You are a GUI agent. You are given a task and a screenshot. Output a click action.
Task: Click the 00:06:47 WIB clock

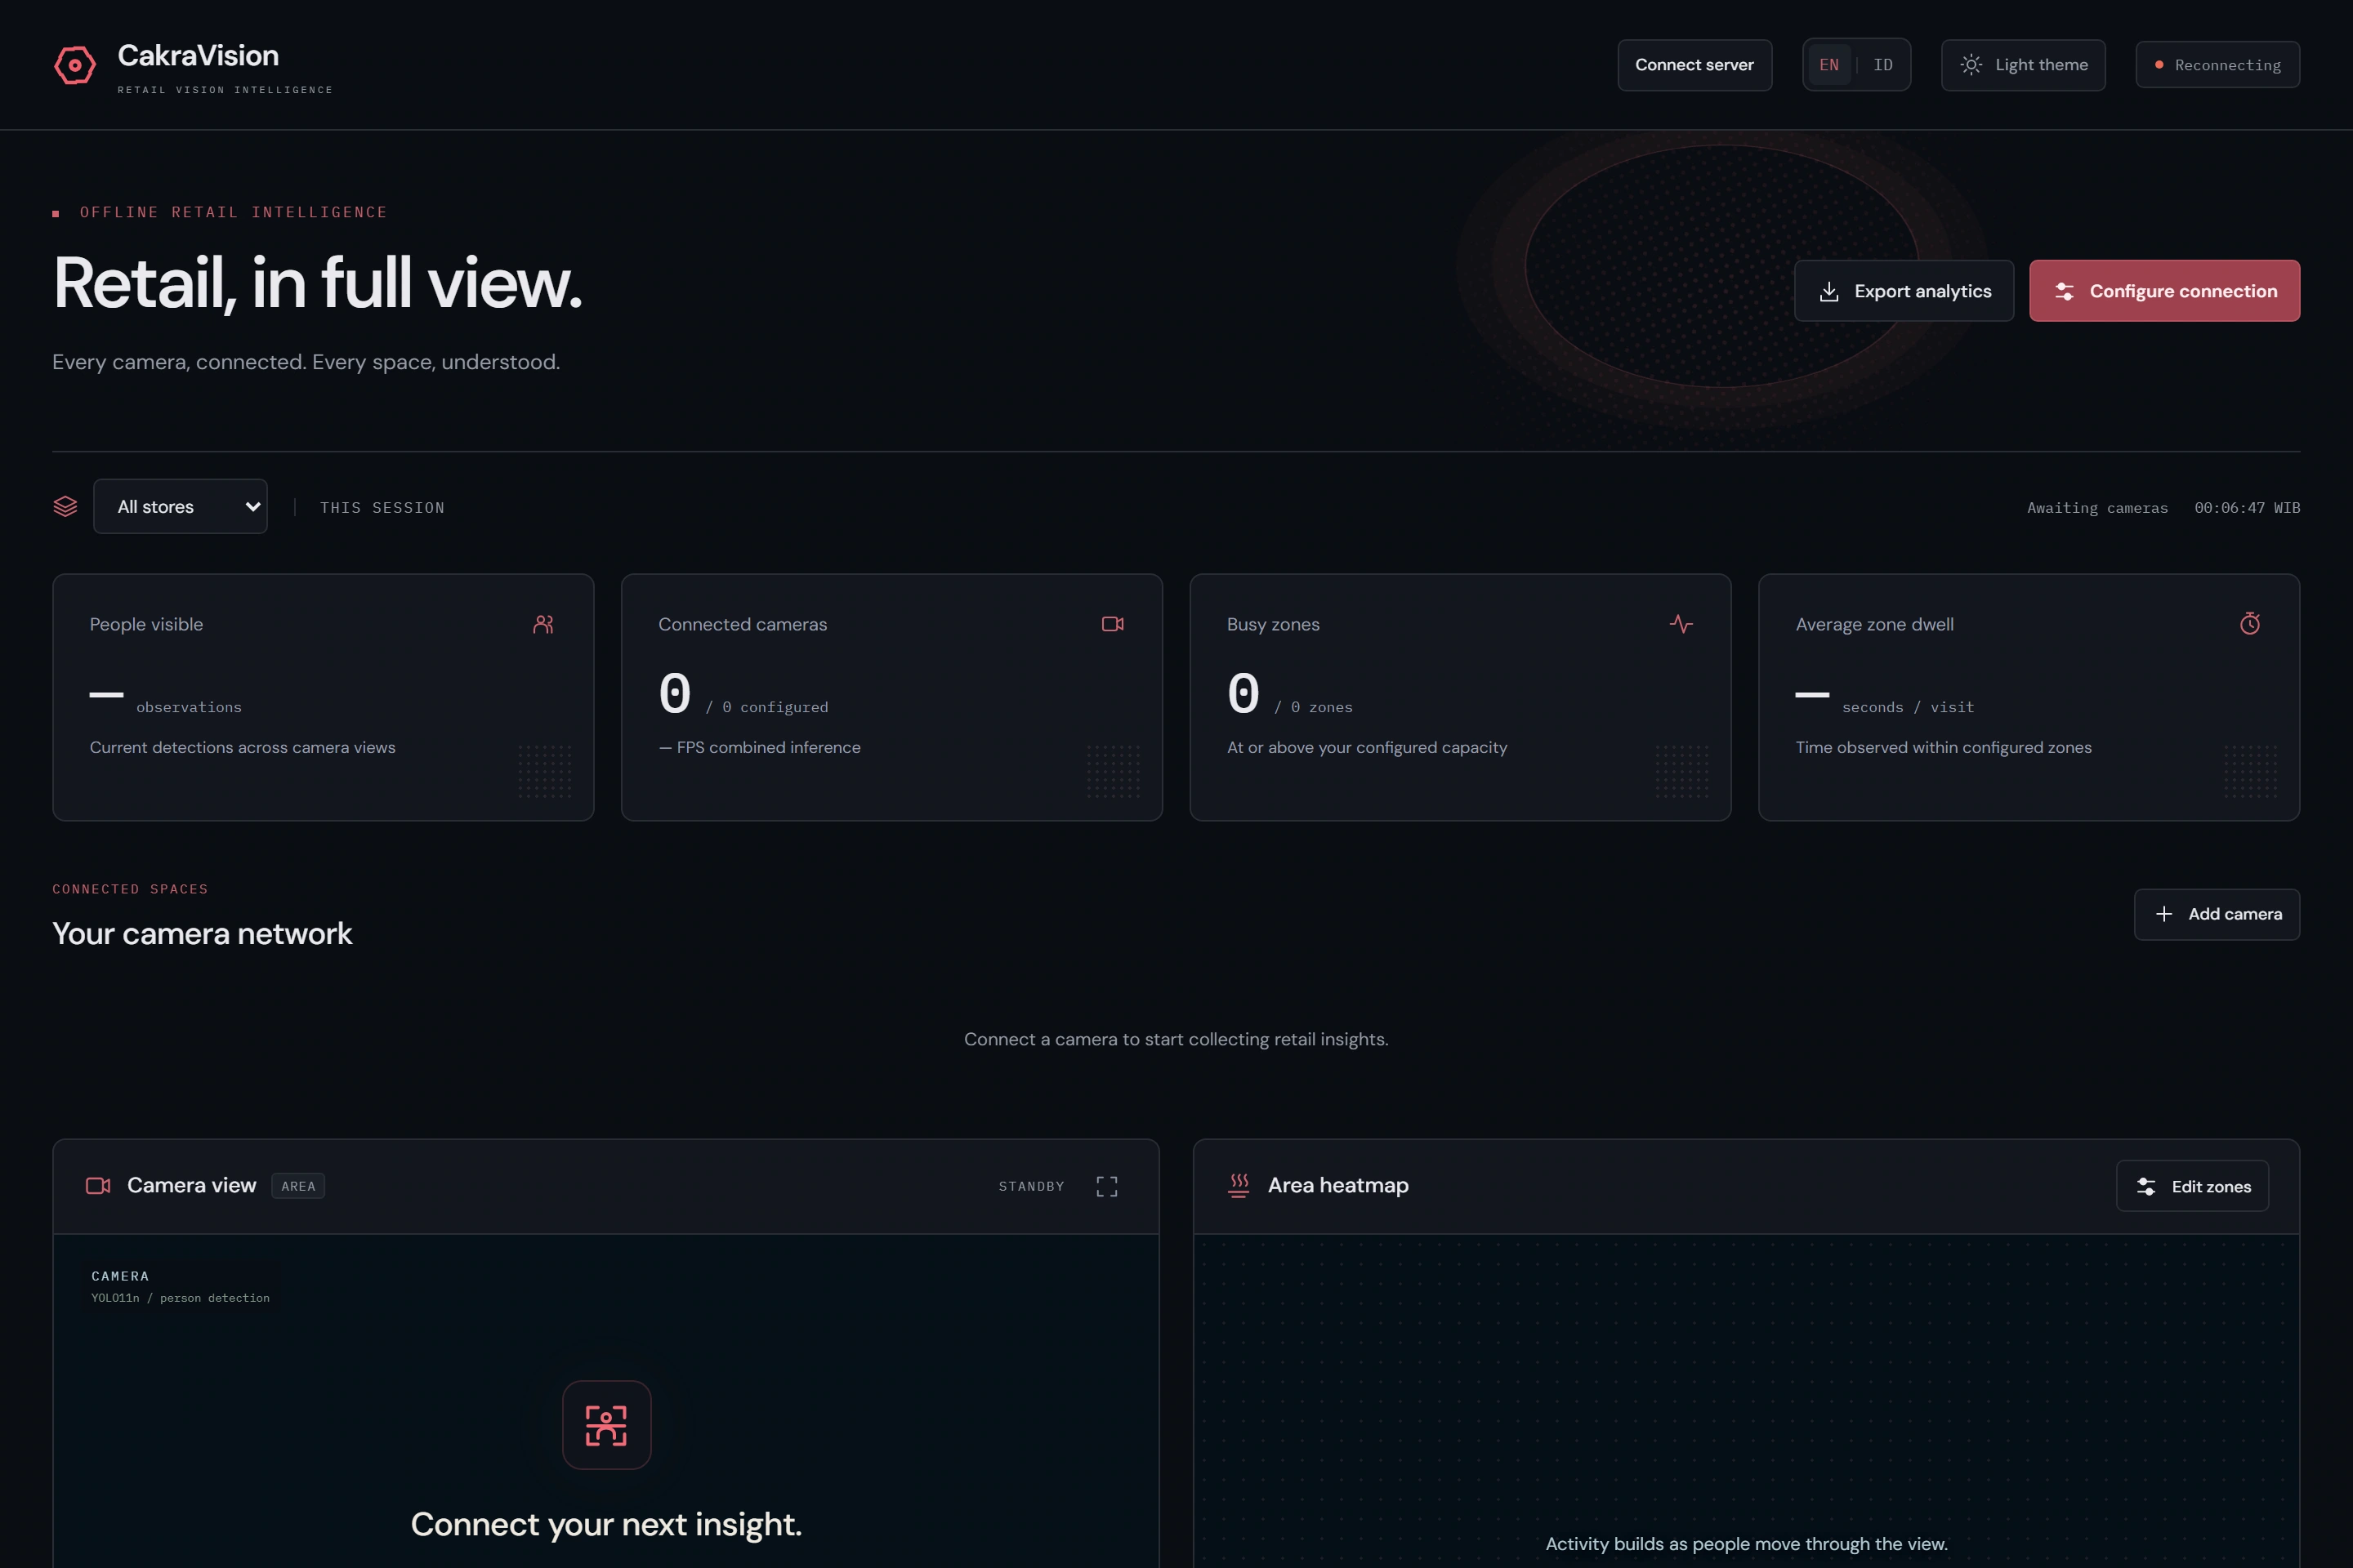pyautogui.click(x=2247, y=508)
